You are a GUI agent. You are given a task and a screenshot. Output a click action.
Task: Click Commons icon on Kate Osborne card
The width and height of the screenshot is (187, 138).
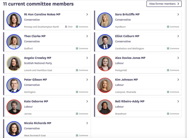coord(77,114)
